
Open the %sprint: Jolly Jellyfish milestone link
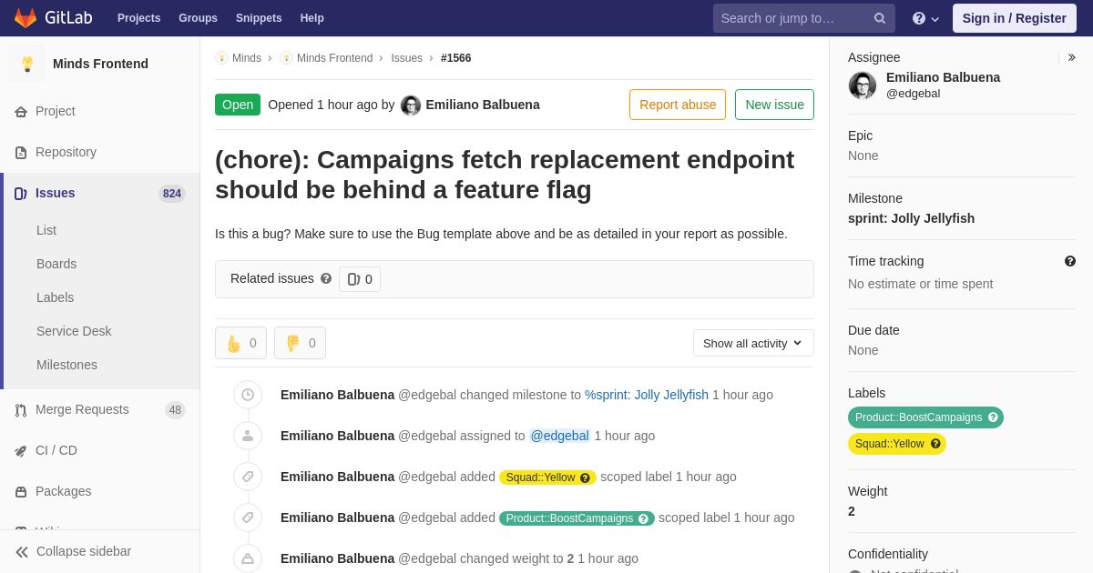(x=647, y=395)
